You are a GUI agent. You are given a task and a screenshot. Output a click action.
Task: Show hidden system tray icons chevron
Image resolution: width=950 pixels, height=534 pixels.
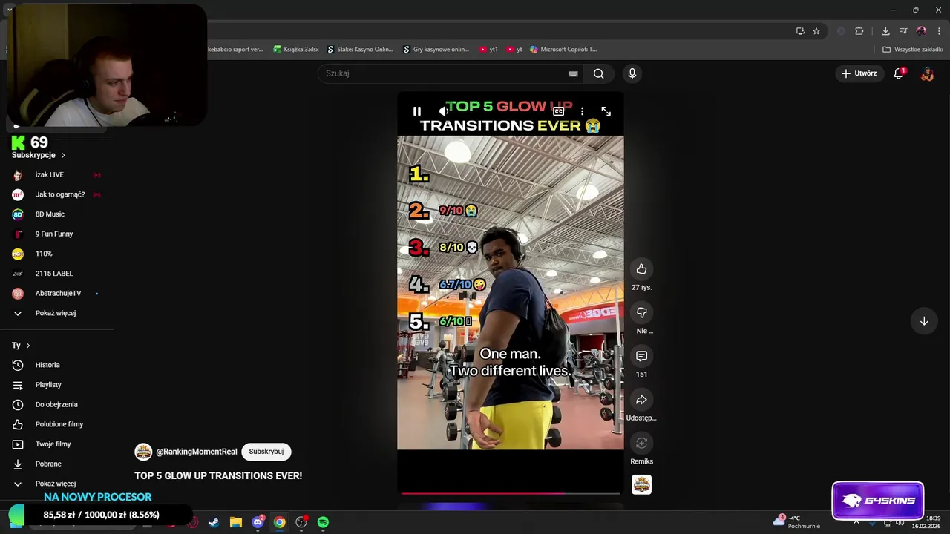click(x=856, y=522)
